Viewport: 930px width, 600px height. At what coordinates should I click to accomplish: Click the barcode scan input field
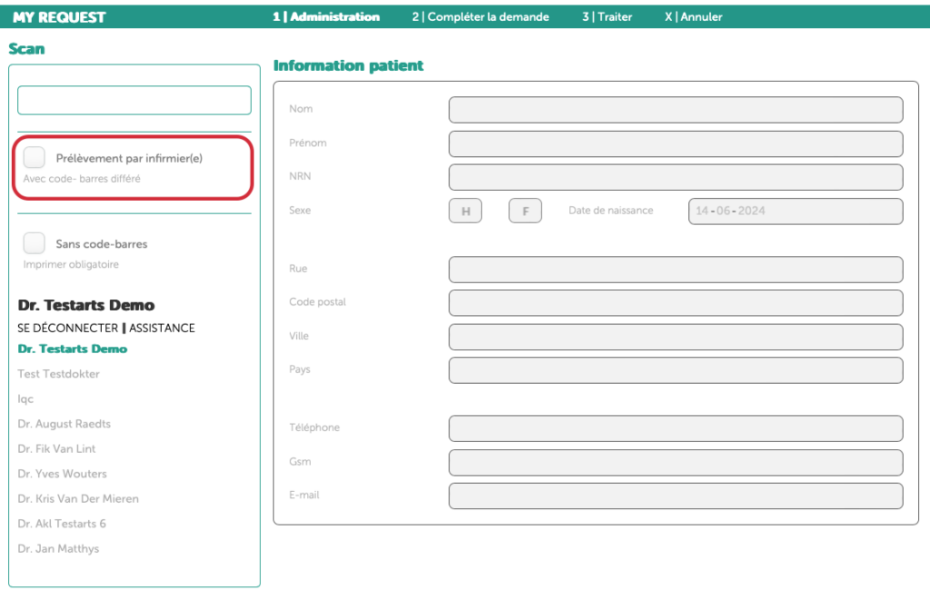pos(134,100)
